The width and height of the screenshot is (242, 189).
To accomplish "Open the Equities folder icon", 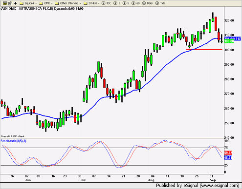I will pyautogui.click(x=22, y=3).
